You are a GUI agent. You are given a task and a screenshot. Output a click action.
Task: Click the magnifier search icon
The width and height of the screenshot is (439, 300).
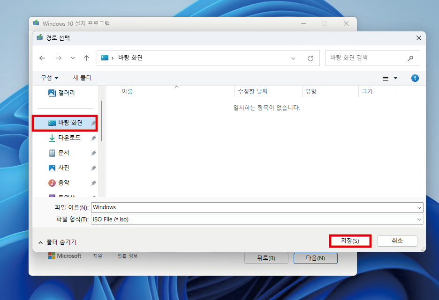[410, 58]
